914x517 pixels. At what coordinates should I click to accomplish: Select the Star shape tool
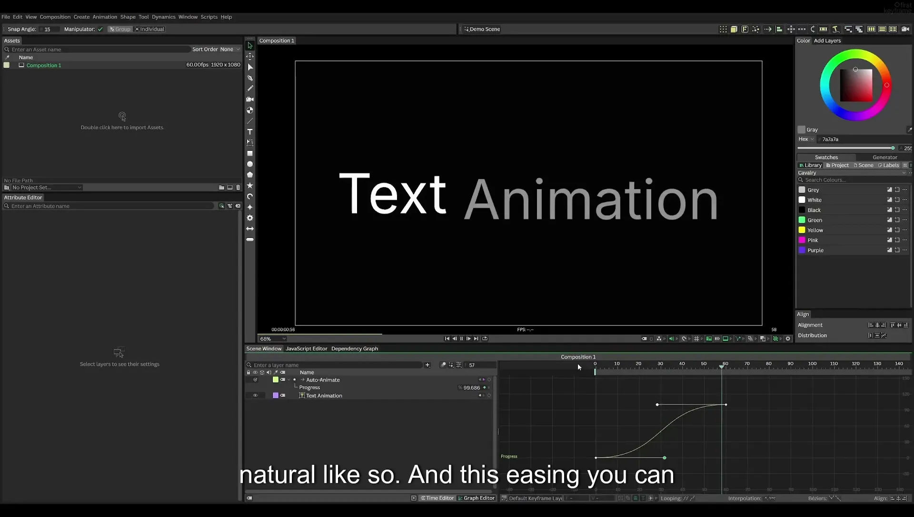click(250, 186)
